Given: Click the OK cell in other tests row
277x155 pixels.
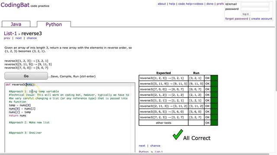Looking at the screenshot, I should click(207, 123).
